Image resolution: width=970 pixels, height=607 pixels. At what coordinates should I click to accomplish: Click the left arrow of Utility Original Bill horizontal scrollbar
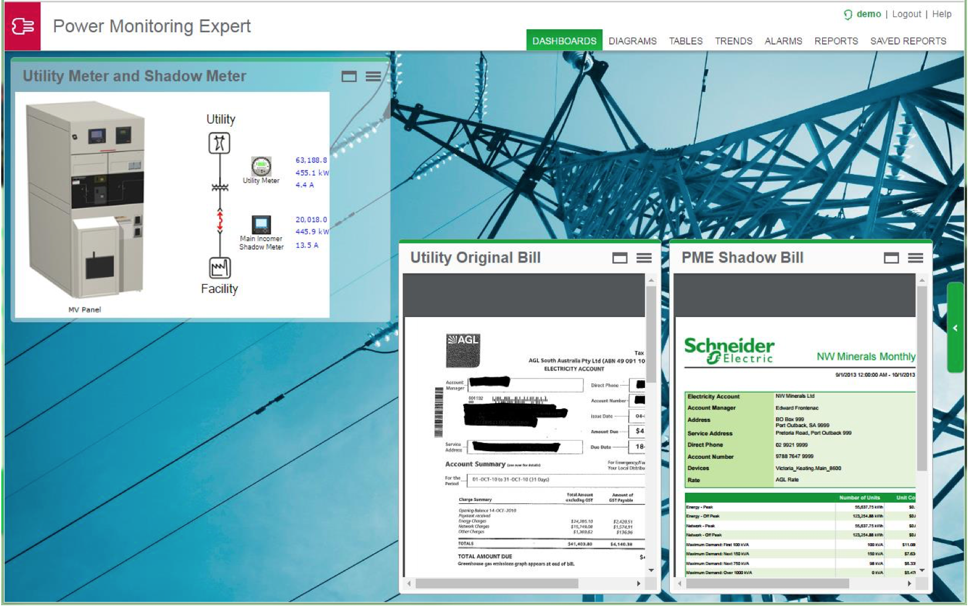[x=409, y=584]
